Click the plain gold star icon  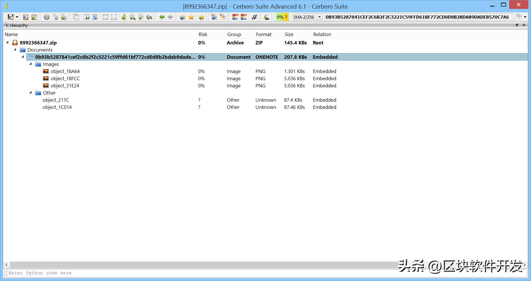tap(191, 17)
